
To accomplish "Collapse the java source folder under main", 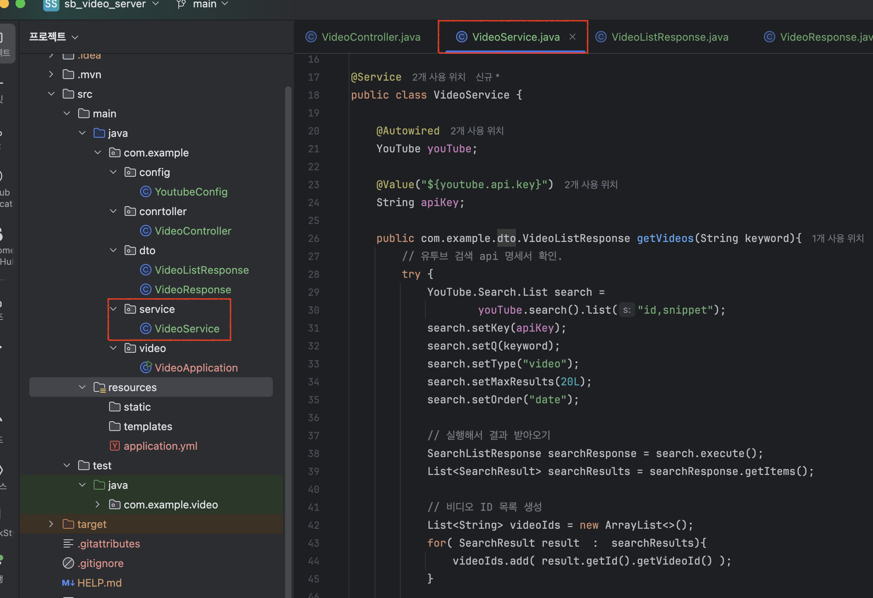I will (82, 133).
